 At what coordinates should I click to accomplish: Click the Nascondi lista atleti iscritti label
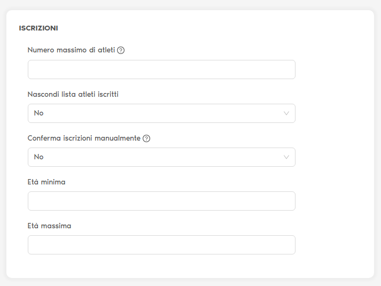pyautogui.click(x=73, y=94)
